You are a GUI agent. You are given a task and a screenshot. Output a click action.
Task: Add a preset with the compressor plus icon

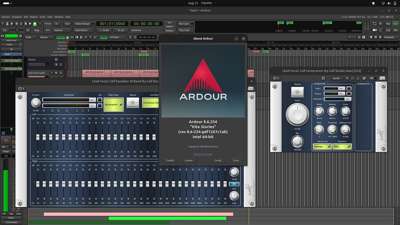point(347,78)
